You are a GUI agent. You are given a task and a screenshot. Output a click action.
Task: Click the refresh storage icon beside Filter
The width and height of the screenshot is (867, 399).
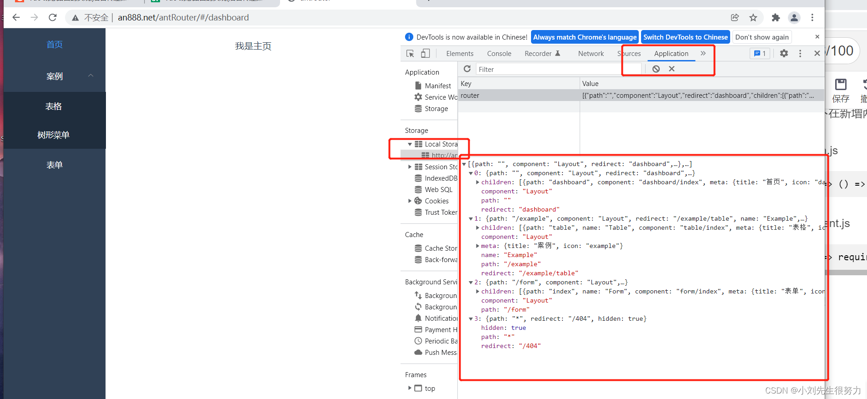pyautogui.click(x=467, y=69)
